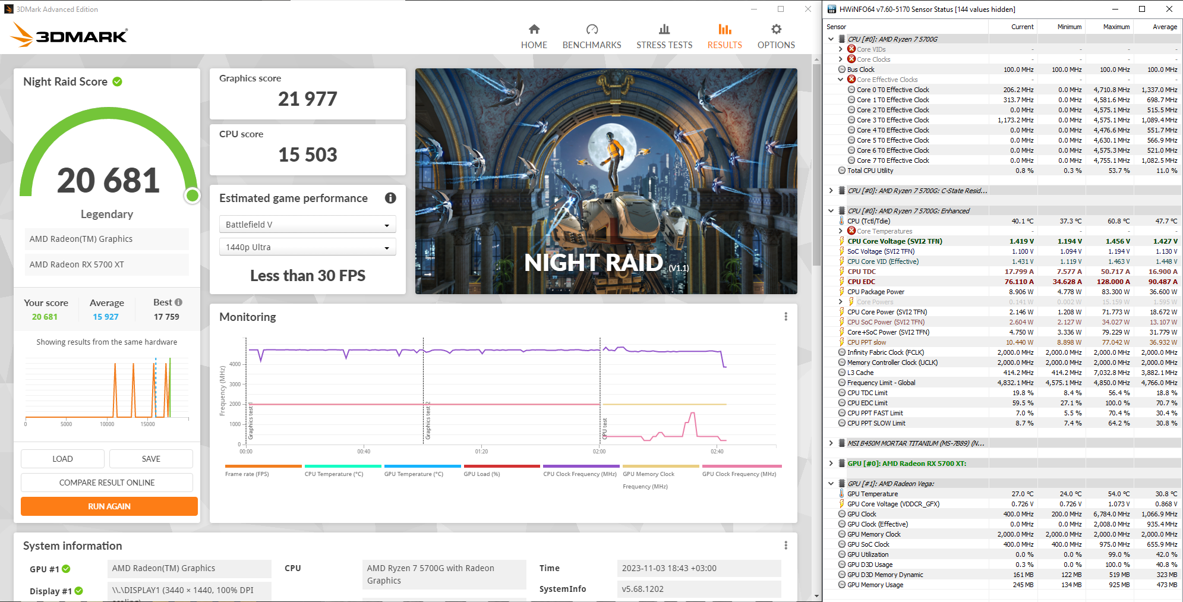Viewport: 1183px width, 602px height.
Task: Expand the MSI B450M MORTAR TITANIUM group
Action: coord(831,443)
